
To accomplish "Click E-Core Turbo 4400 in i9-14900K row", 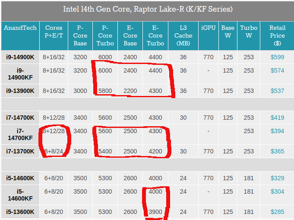I will 155,57.
